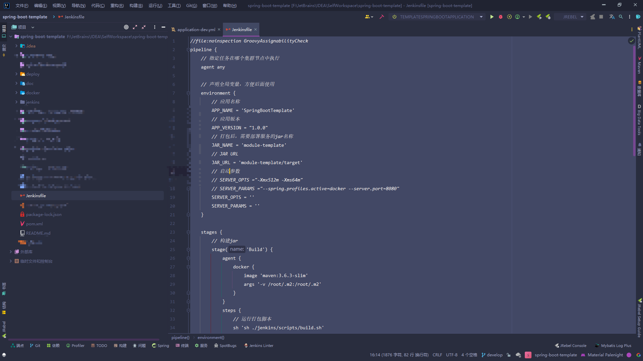The width and height of the screenshot is (643, 361).
Task: Debug with JRebel rocket-bug icon
Action: [x=548, y=17]
